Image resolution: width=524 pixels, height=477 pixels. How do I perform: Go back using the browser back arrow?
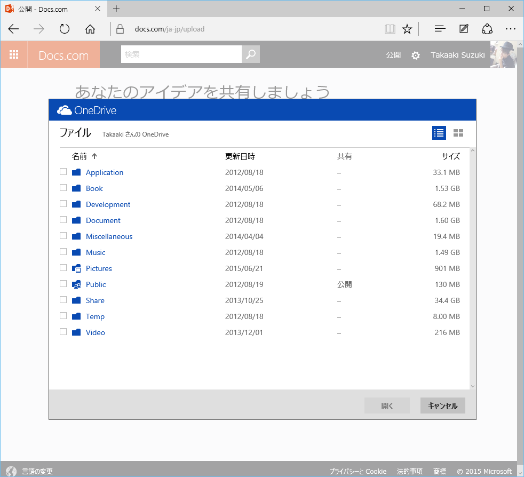13,29
